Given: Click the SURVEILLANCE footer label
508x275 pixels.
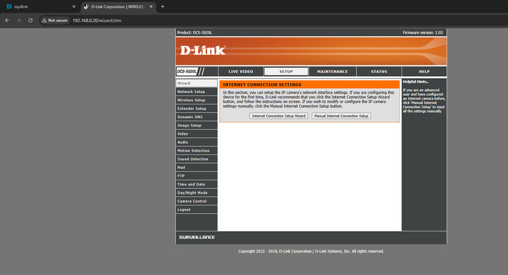Looking at the screenshot, I should (x=197, y=238).
